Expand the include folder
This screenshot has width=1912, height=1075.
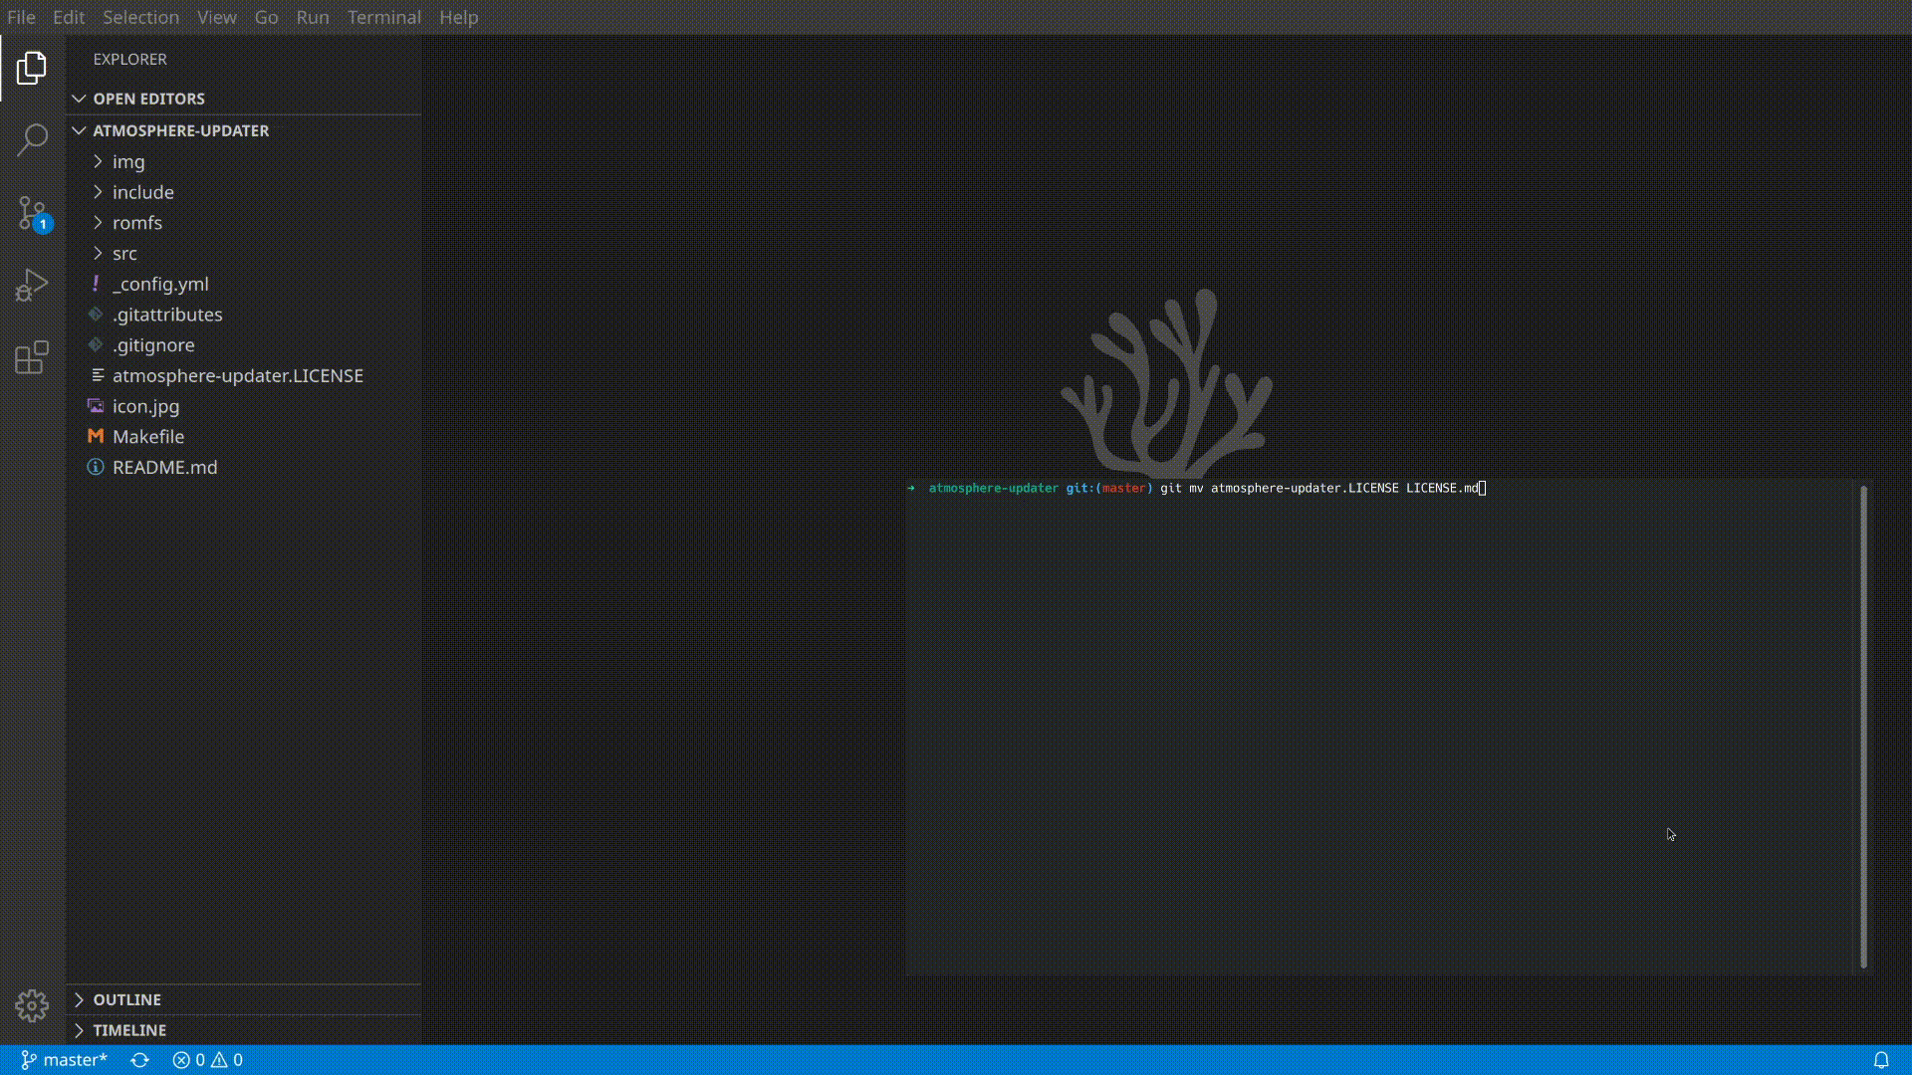pyautogui.click(x=244, y=192)
